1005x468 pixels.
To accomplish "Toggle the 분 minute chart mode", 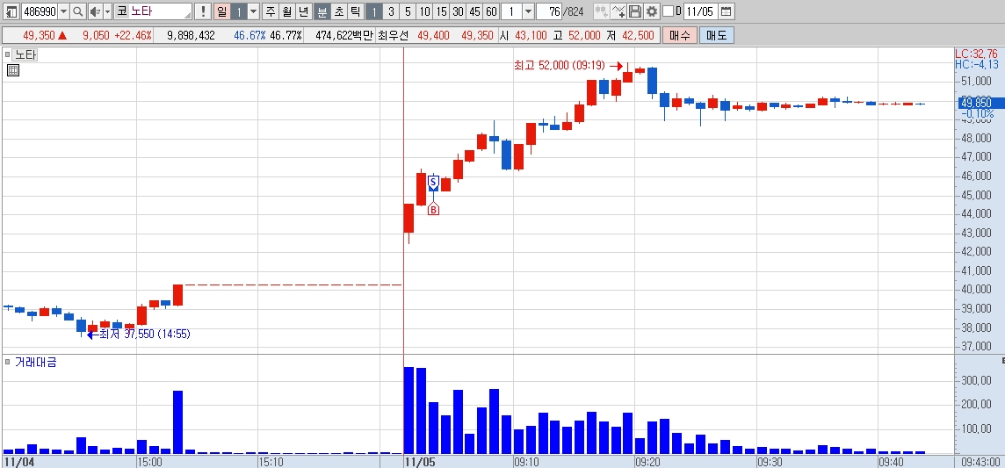I will point(322,11).
